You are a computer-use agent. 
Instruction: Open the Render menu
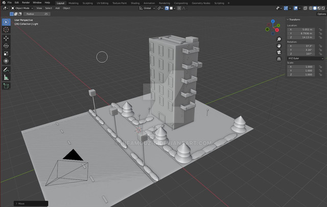(x=25, y=3)
